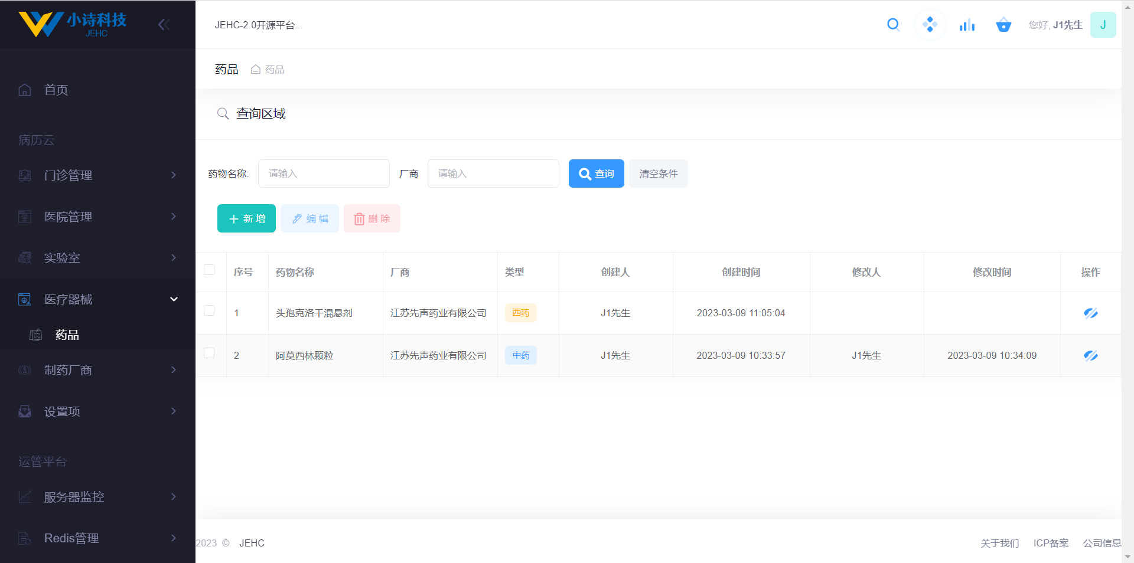This screenshot has height=563, width=1134.
Task: Click the green 新增 button
Action: pos(246,218)
